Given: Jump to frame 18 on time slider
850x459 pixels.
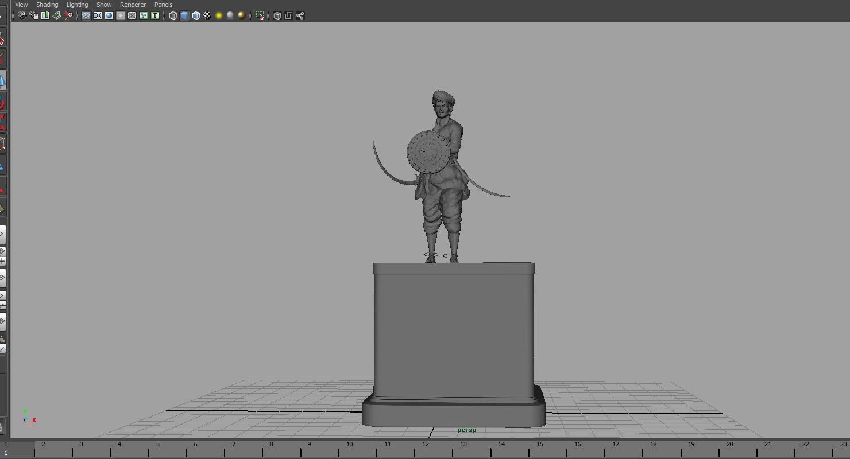Looking at the screenshot, I should [x=654, y=444].
